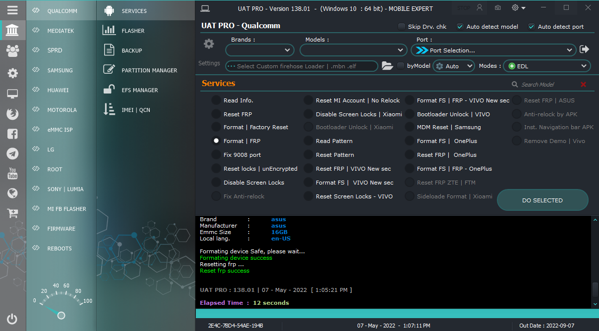Click the monitor sidebar icon

coord(12,94)
